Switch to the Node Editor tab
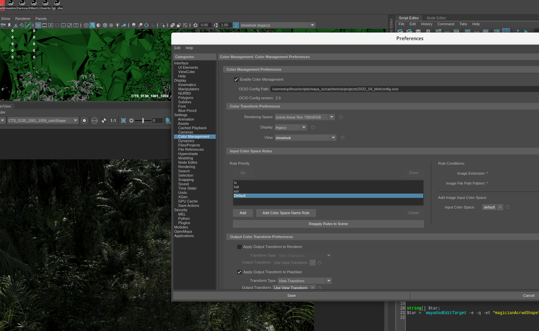The image size is (539, 331). 436,18
